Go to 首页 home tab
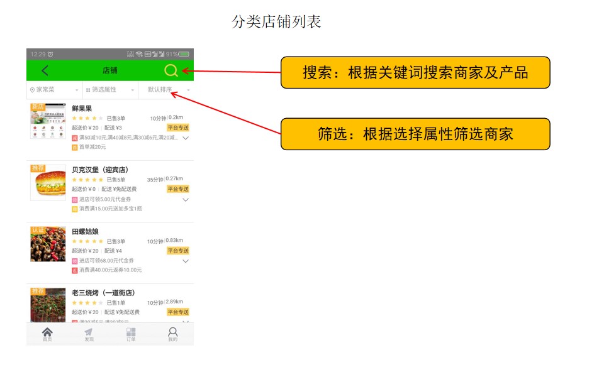 [47, 334]
